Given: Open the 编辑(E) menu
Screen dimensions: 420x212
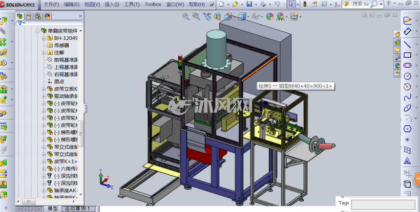Looking at the screenshot, I should pyautogui.click(x=72, y=4).
